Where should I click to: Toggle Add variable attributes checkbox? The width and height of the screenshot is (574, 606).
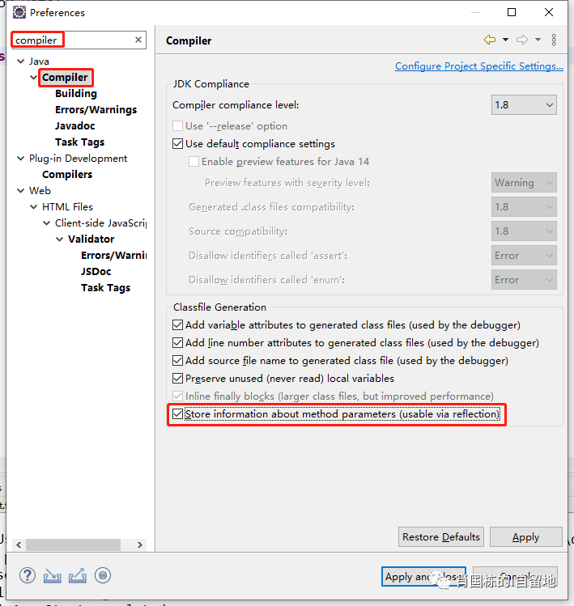coord(177,325)
